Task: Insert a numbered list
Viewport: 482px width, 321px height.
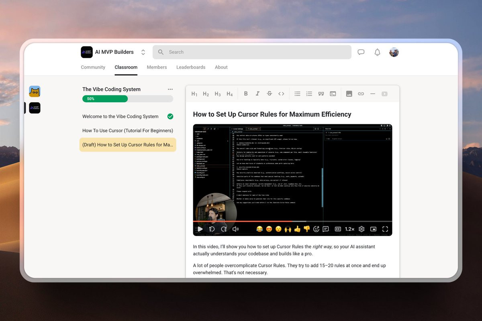Action: (309, 93)
